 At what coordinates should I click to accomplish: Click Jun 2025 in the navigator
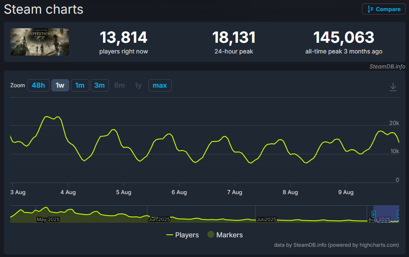point(159,219)
